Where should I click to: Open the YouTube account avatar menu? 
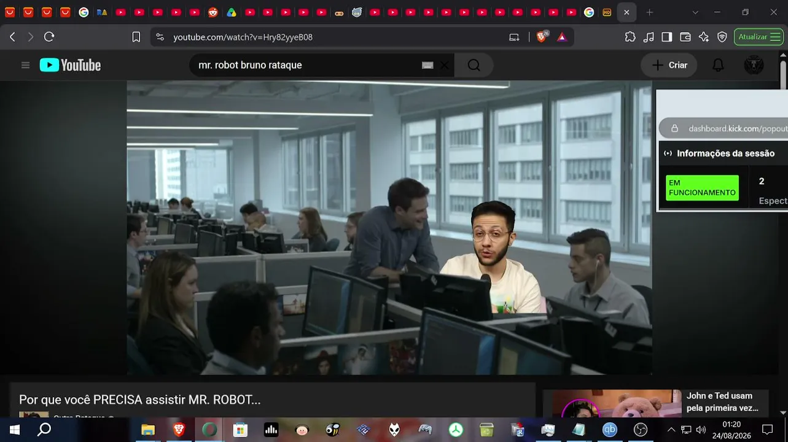(x=754, y=65)
